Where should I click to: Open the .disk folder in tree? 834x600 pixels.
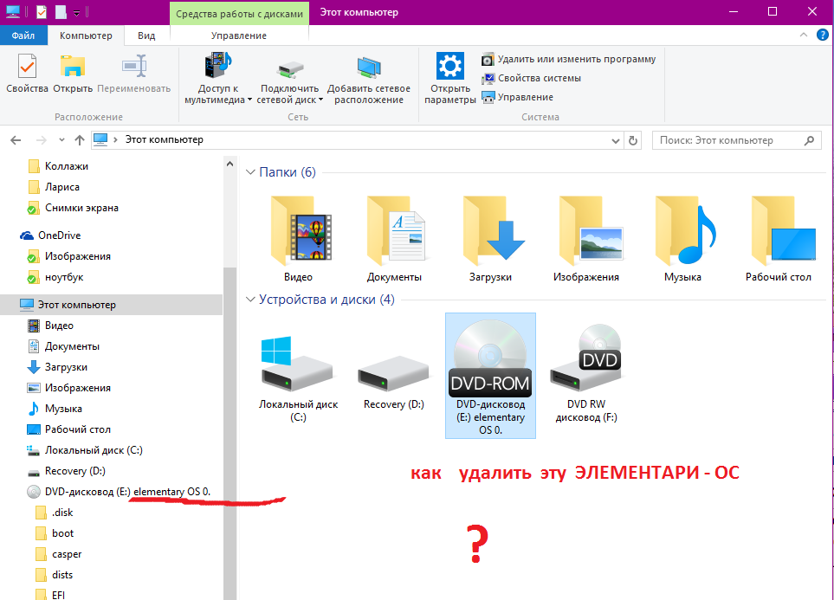pyautogui.click(x=62, y=513)
